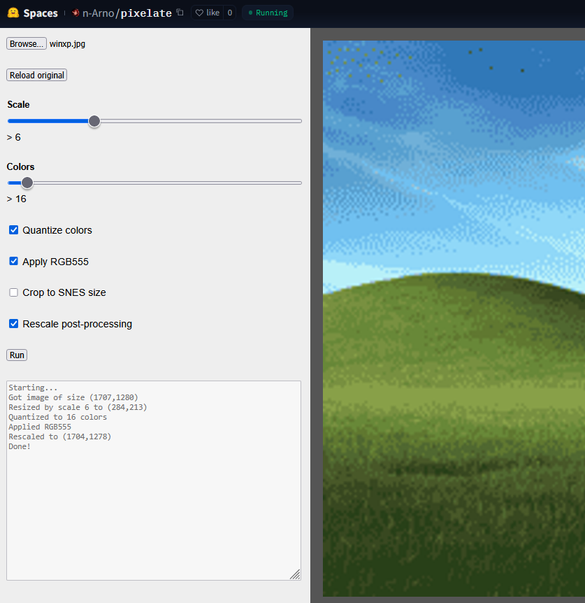Screen dimensions: 585x603
Task: Click the '> 6' scale value text
Action: (x=14, y=137)
